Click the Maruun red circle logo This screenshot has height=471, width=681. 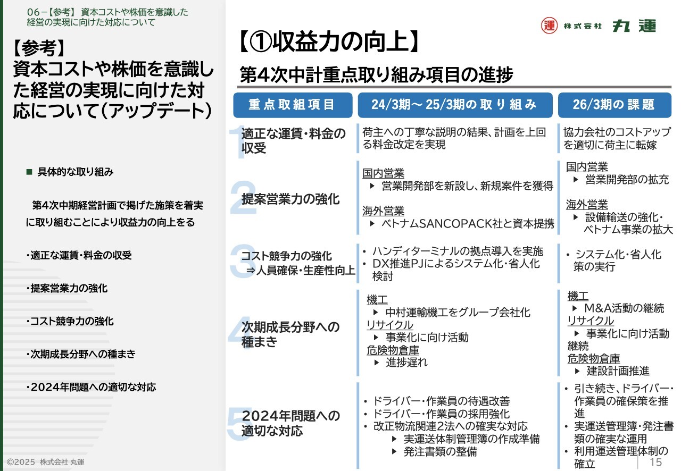(x=549, y=25)
